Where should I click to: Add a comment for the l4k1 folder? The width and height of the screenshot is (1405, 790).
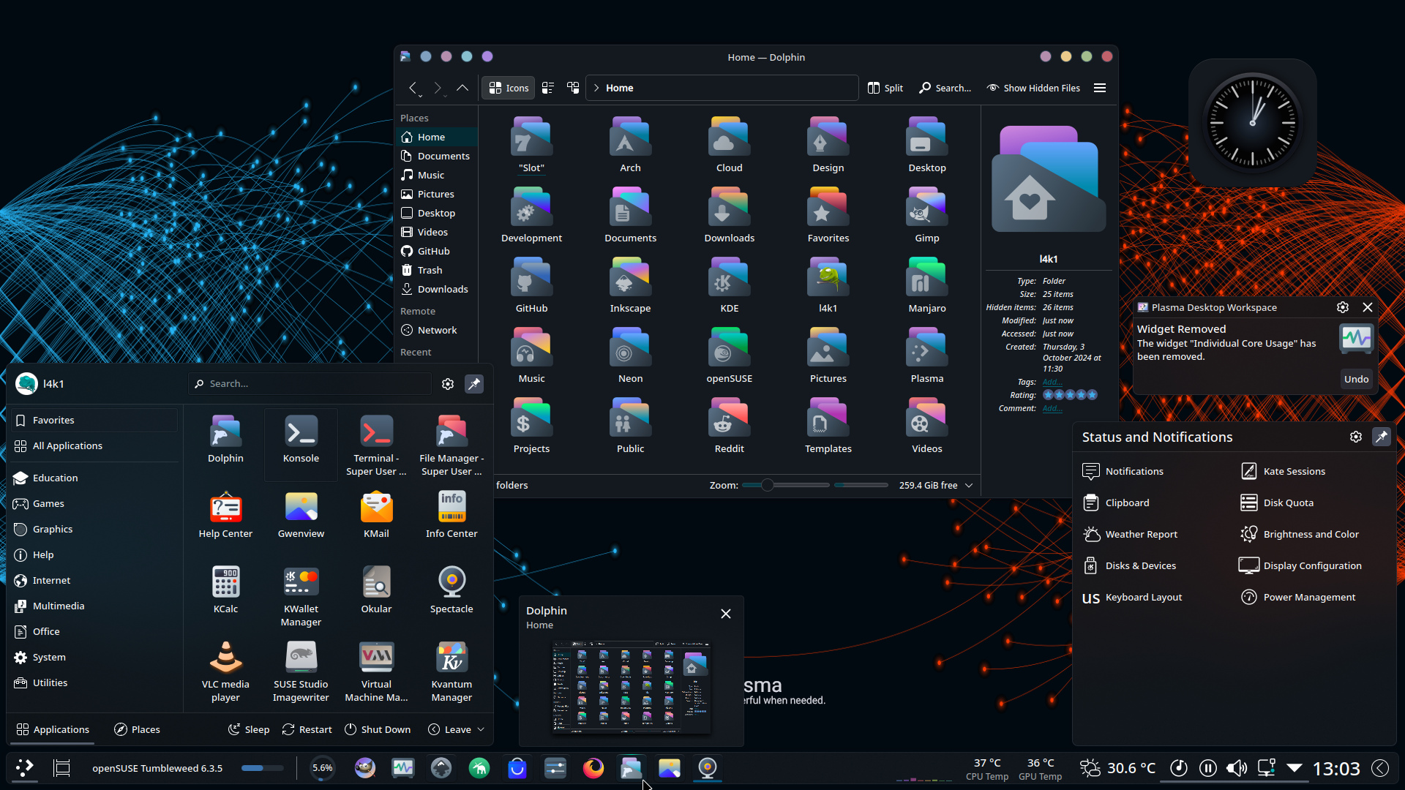pos(1052,408)
